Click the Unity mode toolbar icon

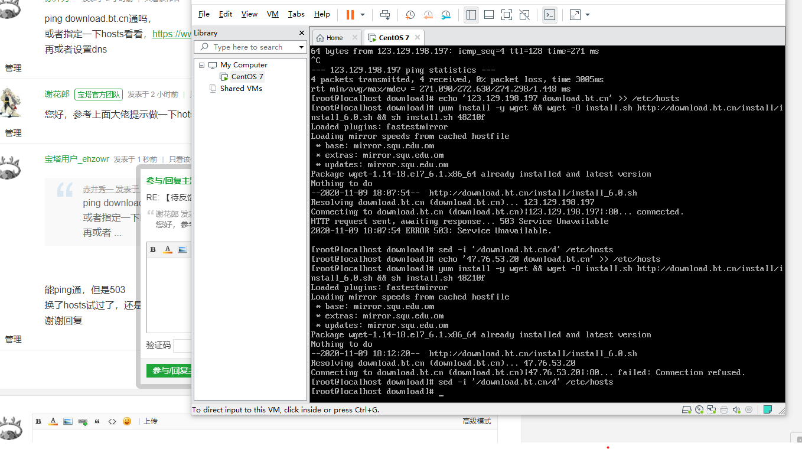click(x=524, y=14)
